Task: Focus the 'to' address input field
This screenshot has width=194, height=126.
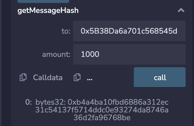Action: tap(129, 31)
